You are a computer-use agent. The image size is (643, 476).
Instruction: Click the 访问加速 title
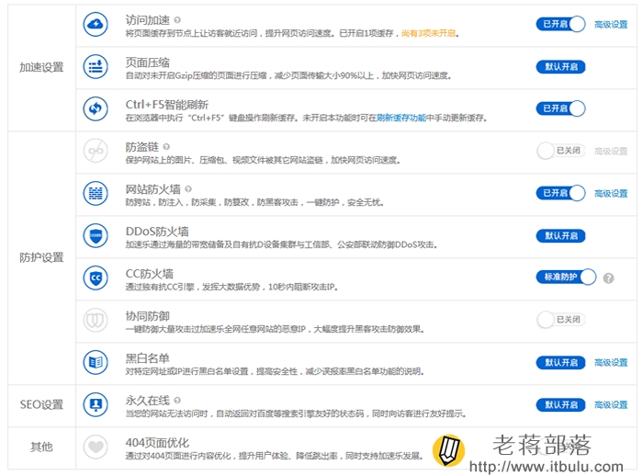click(x=147, y=19)
